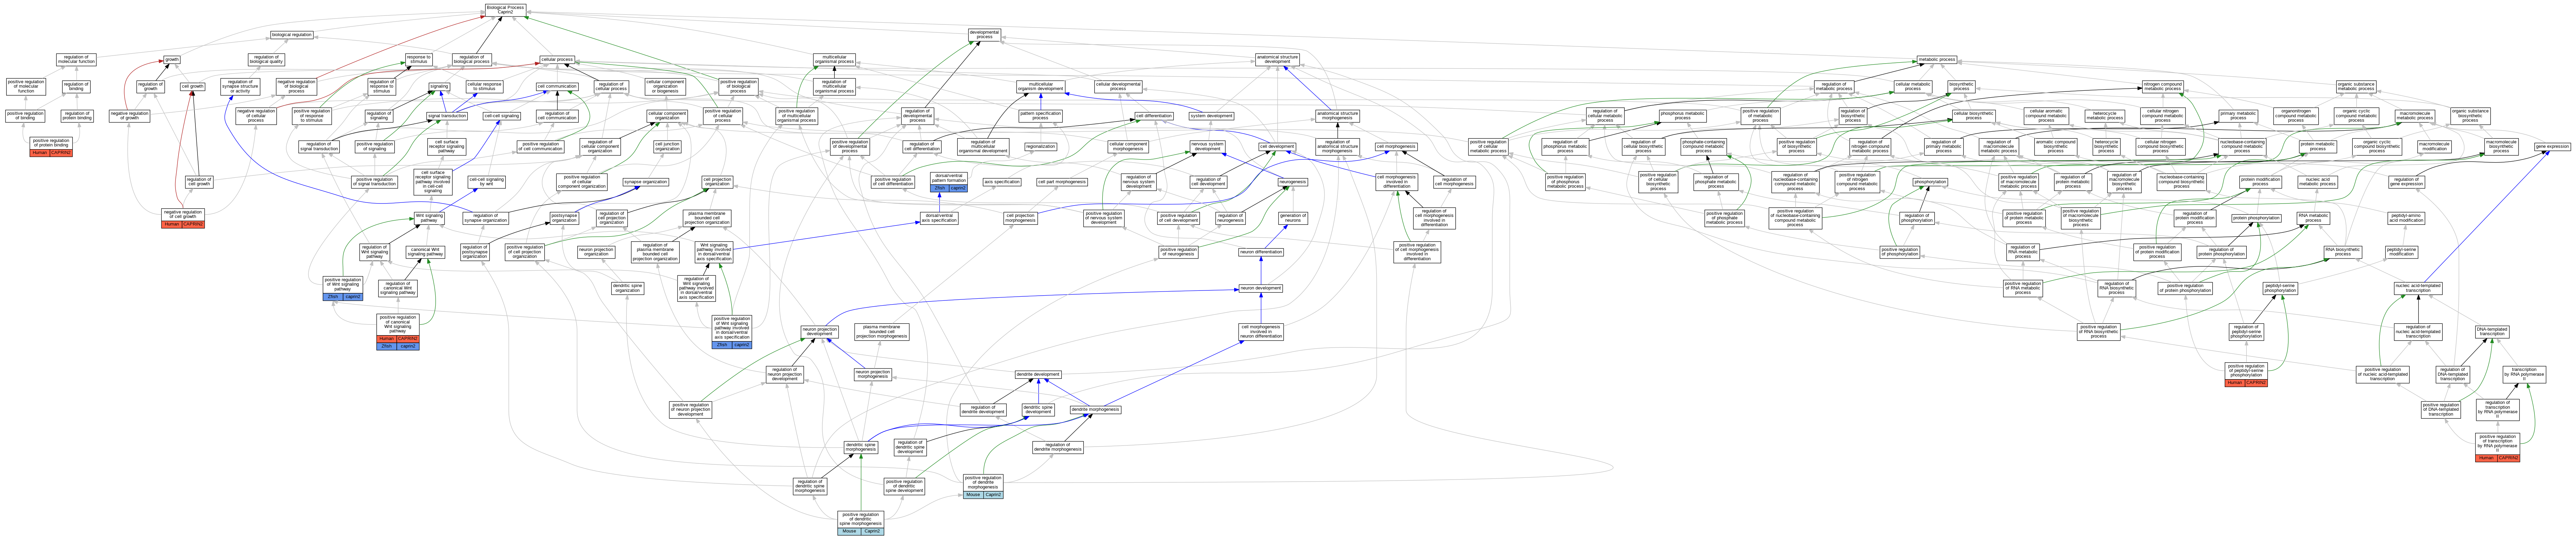2576x539 pixels.
Task: Click the 'cellular response to stimulus' node
Action: coord(485,87)
